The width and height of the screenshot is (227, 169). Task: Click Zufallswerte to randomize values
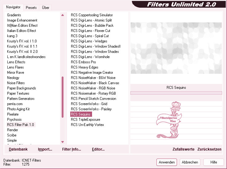click(183, 149)
